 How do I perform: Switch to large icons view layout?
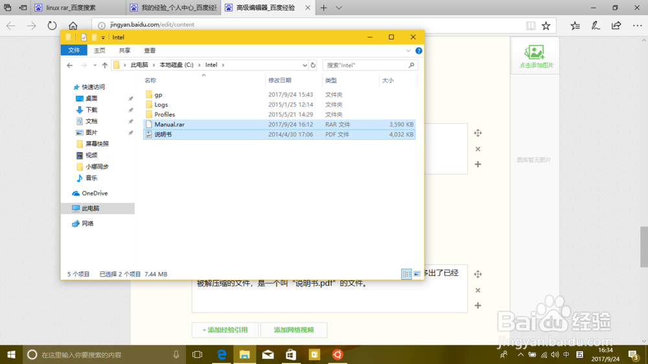(417, 274)
